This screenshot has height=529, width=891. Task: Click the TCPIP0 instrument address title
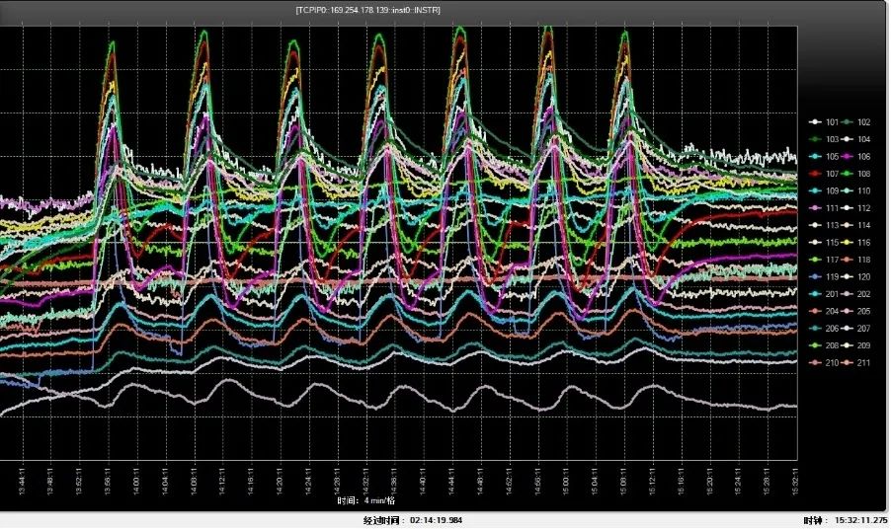point(367,10)
